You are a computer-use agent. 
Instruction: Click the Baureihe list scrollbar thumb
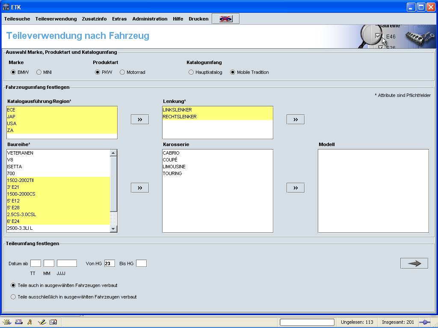tap(113, 184)
